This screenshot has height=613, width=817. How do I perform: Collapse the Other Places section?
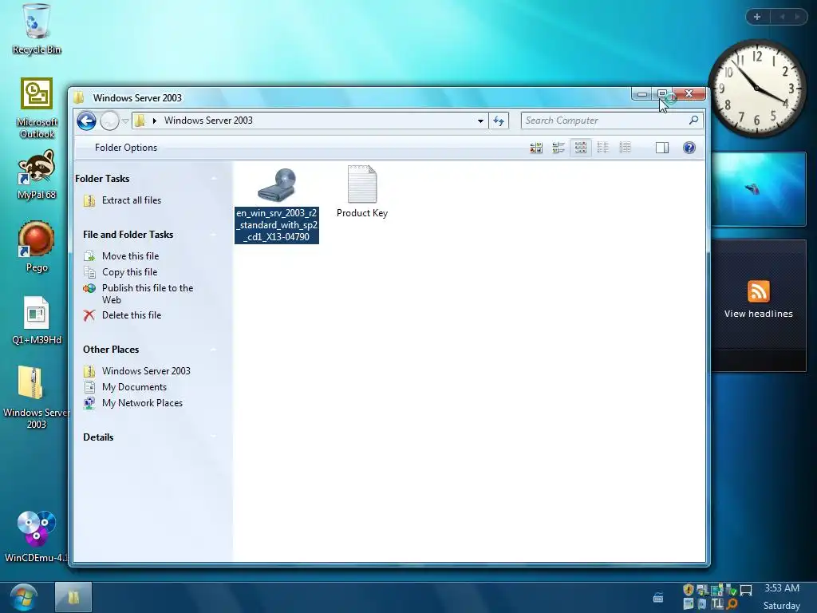coord(214,350)
